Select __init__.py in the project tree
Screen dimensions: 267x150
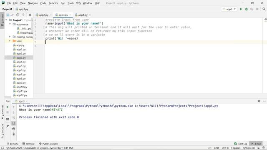point(24,29)
